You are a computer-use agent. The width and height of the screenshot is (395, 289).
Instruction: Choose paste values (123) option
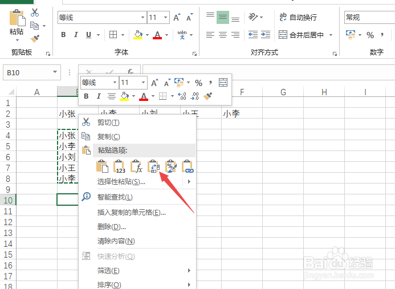(x=119, y=166)
